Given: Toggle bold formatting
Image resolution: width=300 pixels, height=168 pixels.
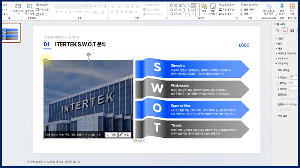Looking at the screenshot, I should 57,12.
